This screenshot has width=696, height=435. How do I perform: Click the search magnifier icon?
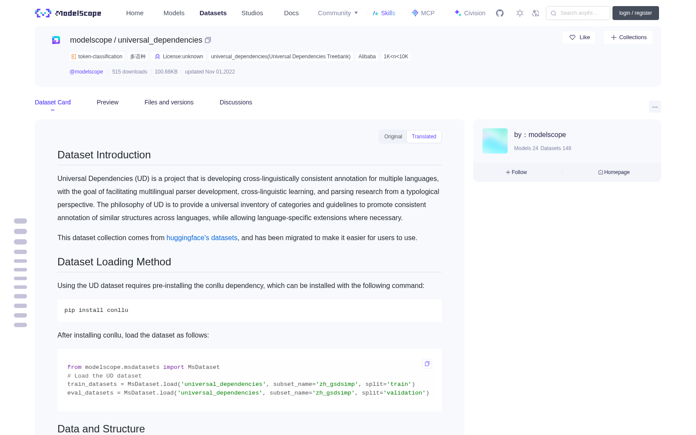click(553, 13)
